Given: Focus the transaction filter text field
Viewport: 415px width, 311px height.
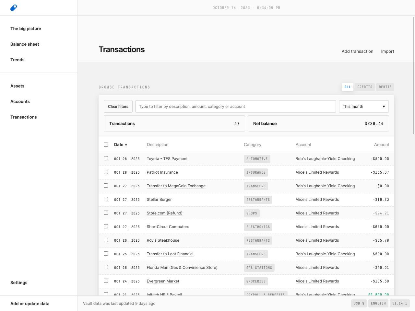Looking at the screenshot, I should click(235, 107).
